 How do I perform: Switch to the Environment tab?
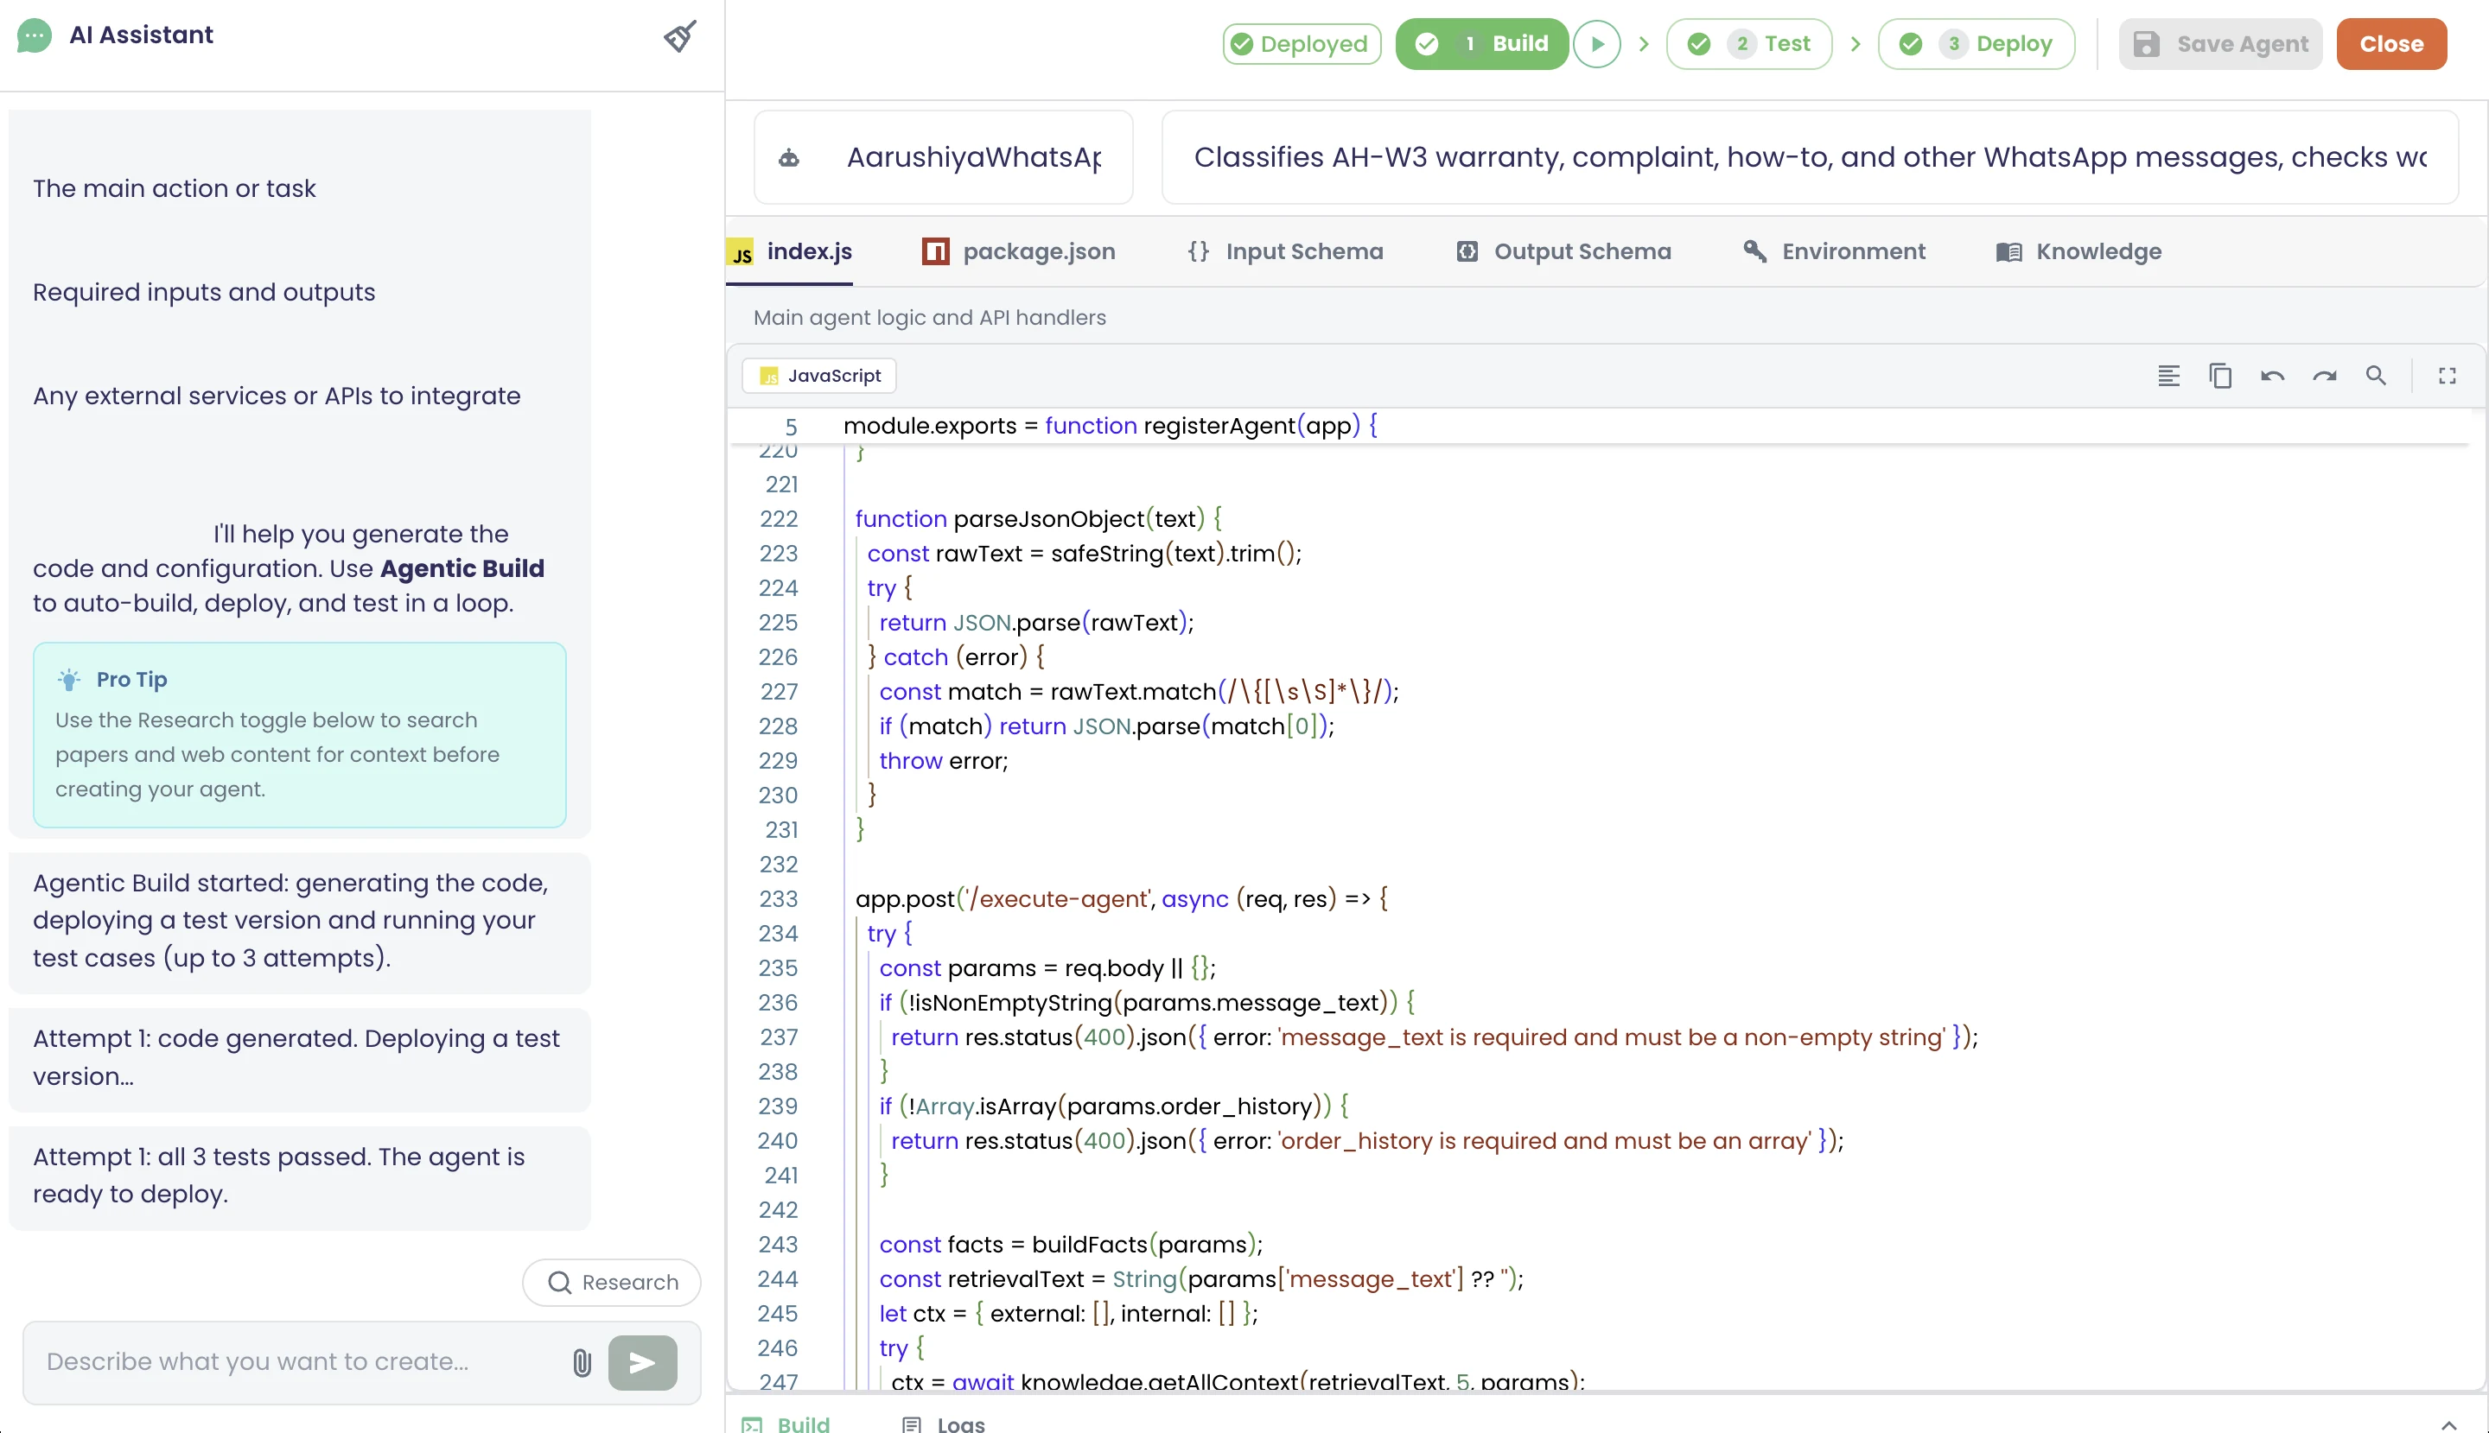tap(1833, 252)
